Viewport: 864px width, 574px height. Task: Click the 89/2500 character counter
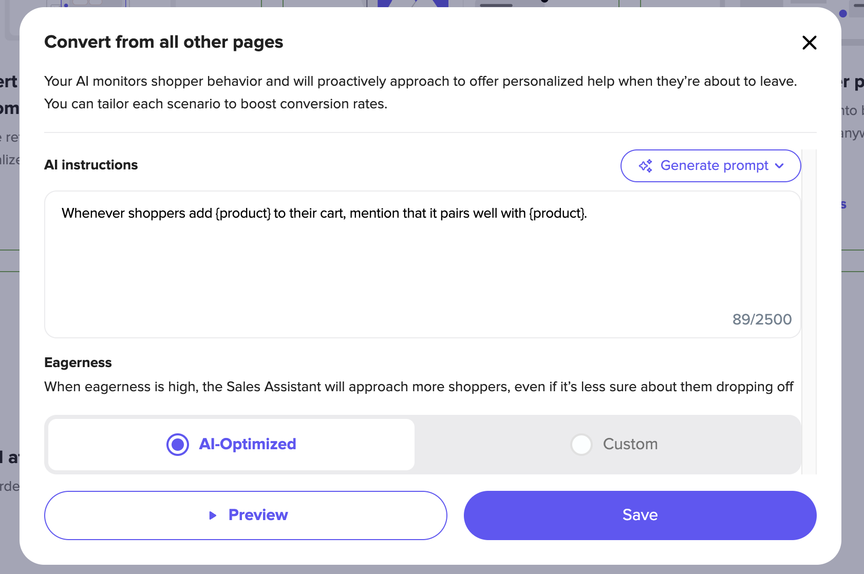[x=762, y=319]
